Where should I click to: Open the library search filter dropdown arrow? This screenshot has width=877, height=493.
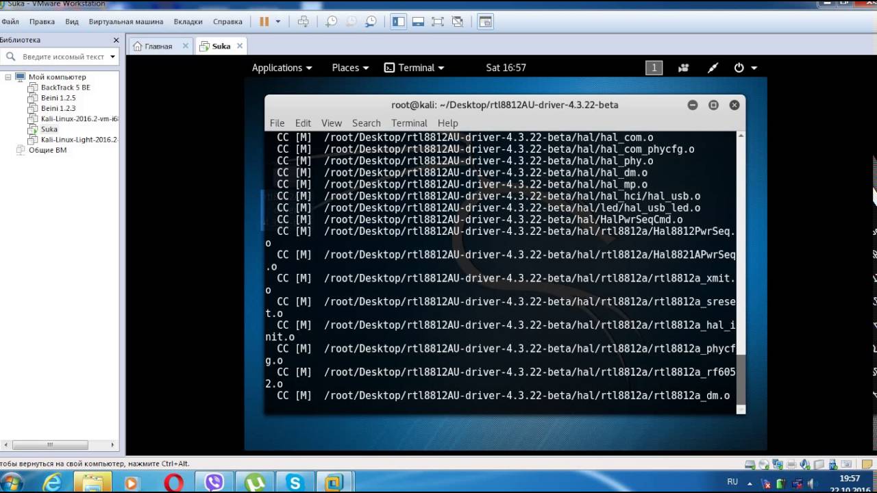click(x=113, y=57)
